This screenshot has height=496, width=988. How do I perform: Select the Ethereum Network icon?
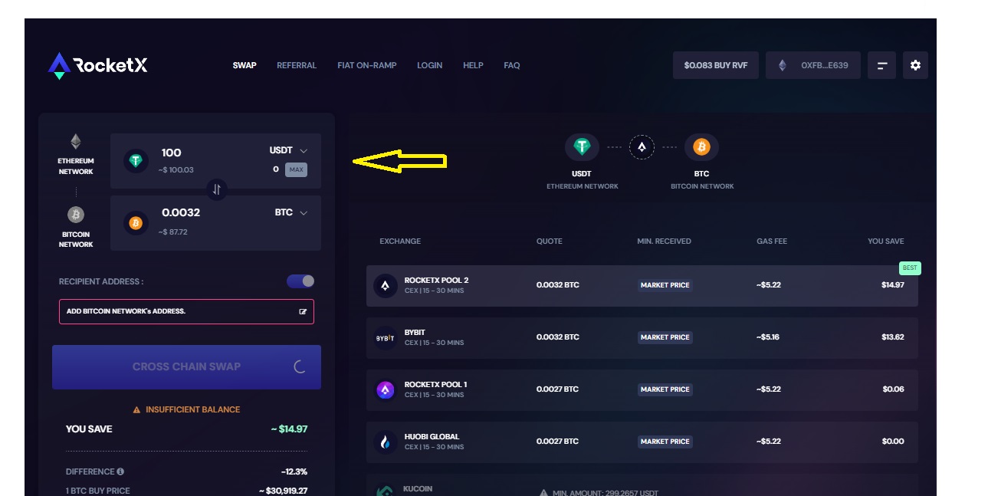click(76, 141)
